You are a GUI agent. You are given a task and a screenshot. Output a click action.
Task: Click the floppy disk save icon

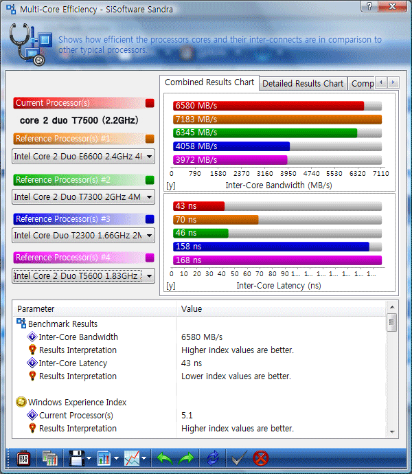[76, 459]
